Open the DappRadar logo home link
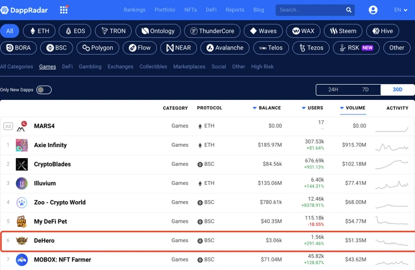The width and height of the screenshot is (415, 270). tap(24, 10)
